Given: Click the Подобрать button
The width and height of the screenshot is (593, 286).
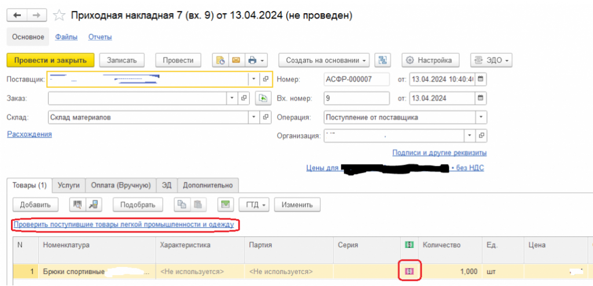Looking at the screenshot, I should click(x=138, y=205).
